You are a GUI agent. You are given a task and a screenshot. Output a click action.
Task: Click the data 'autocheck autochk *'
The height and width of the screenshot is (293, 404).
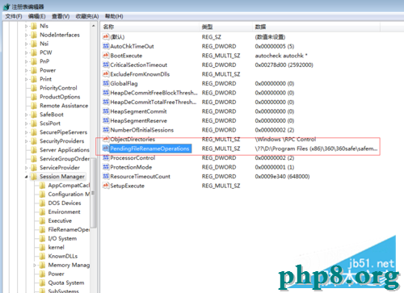point(281,56)
